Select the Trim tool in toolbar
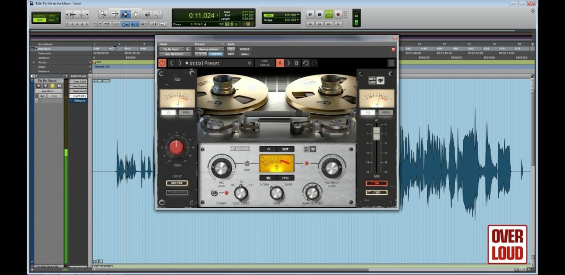Image resolution: width=565 pixels, height=275 pixels. pyautogui.click(x=115, y=14)
